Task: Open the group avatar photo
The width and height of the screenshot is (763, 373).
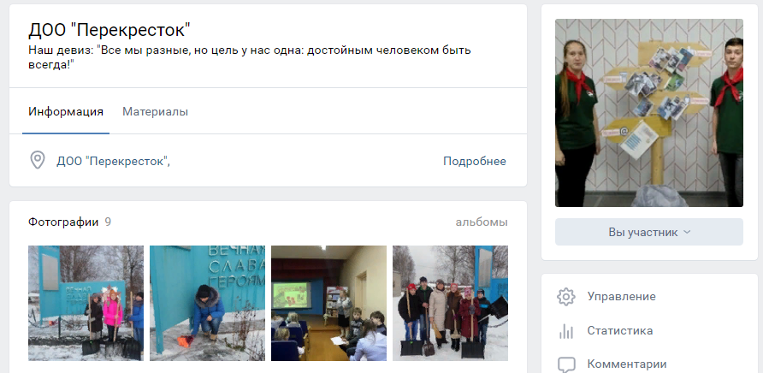Action: tap(648, 113)
